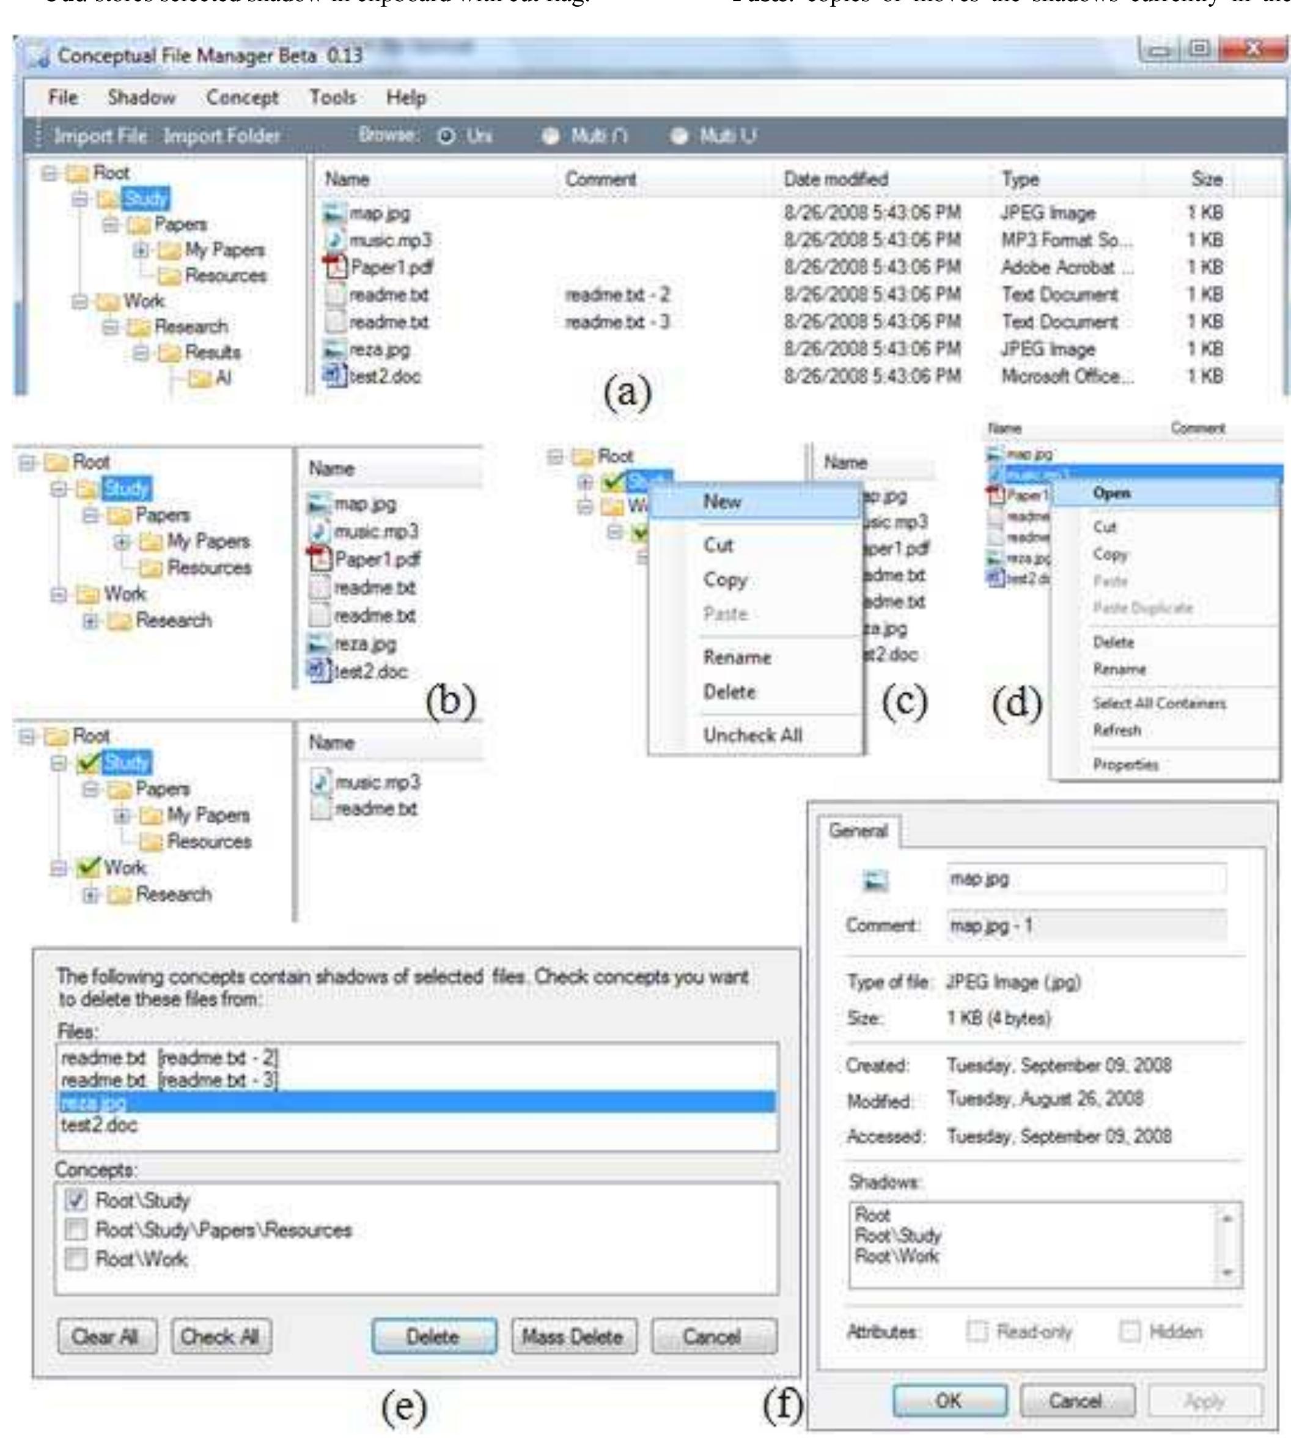
Task: Select the Multi ∩ browse radio button
Action: (x=551, y=136)
